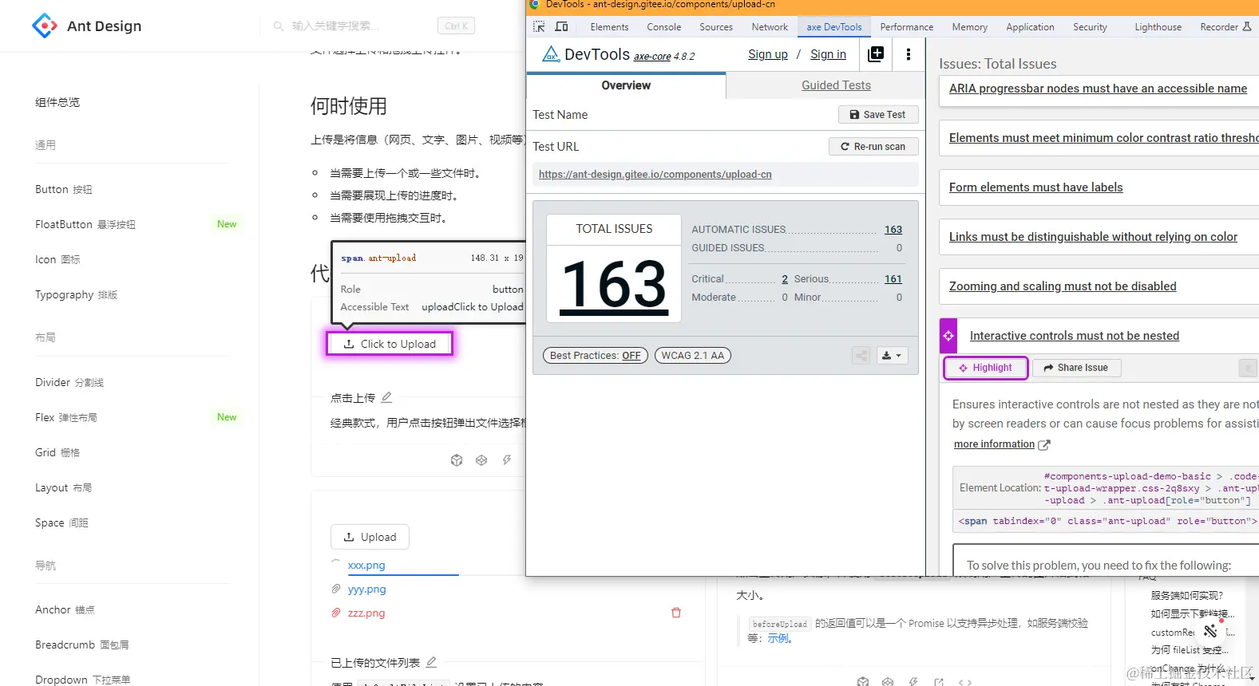Open the 2 critical issues link
This screenshot has height=686, width=1259.
pyautogui.click(x=785, y=279)
